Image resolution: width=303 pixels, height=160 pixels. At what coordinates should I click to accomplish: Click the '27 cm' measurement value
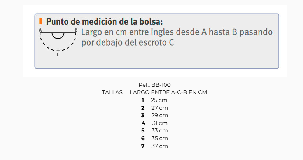(x=159, y=108)
